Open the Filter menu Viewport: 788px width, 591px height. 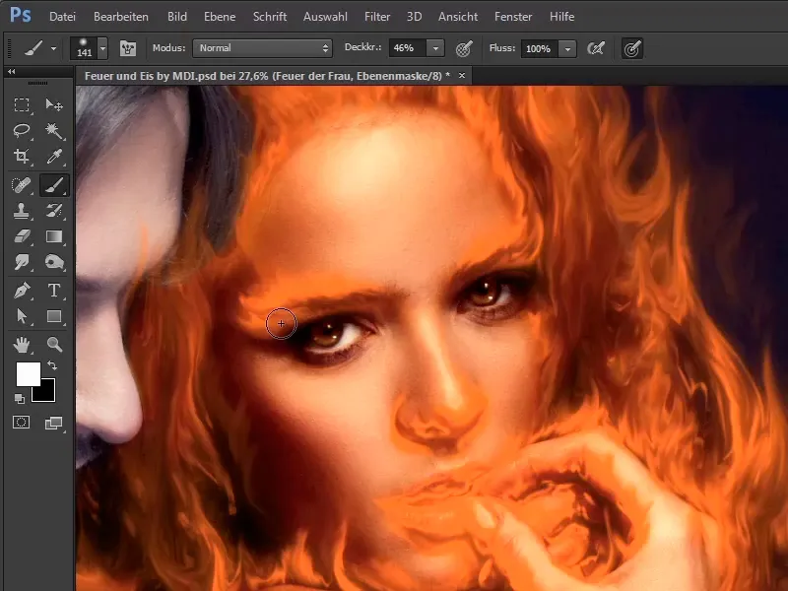tap(377, 17)
